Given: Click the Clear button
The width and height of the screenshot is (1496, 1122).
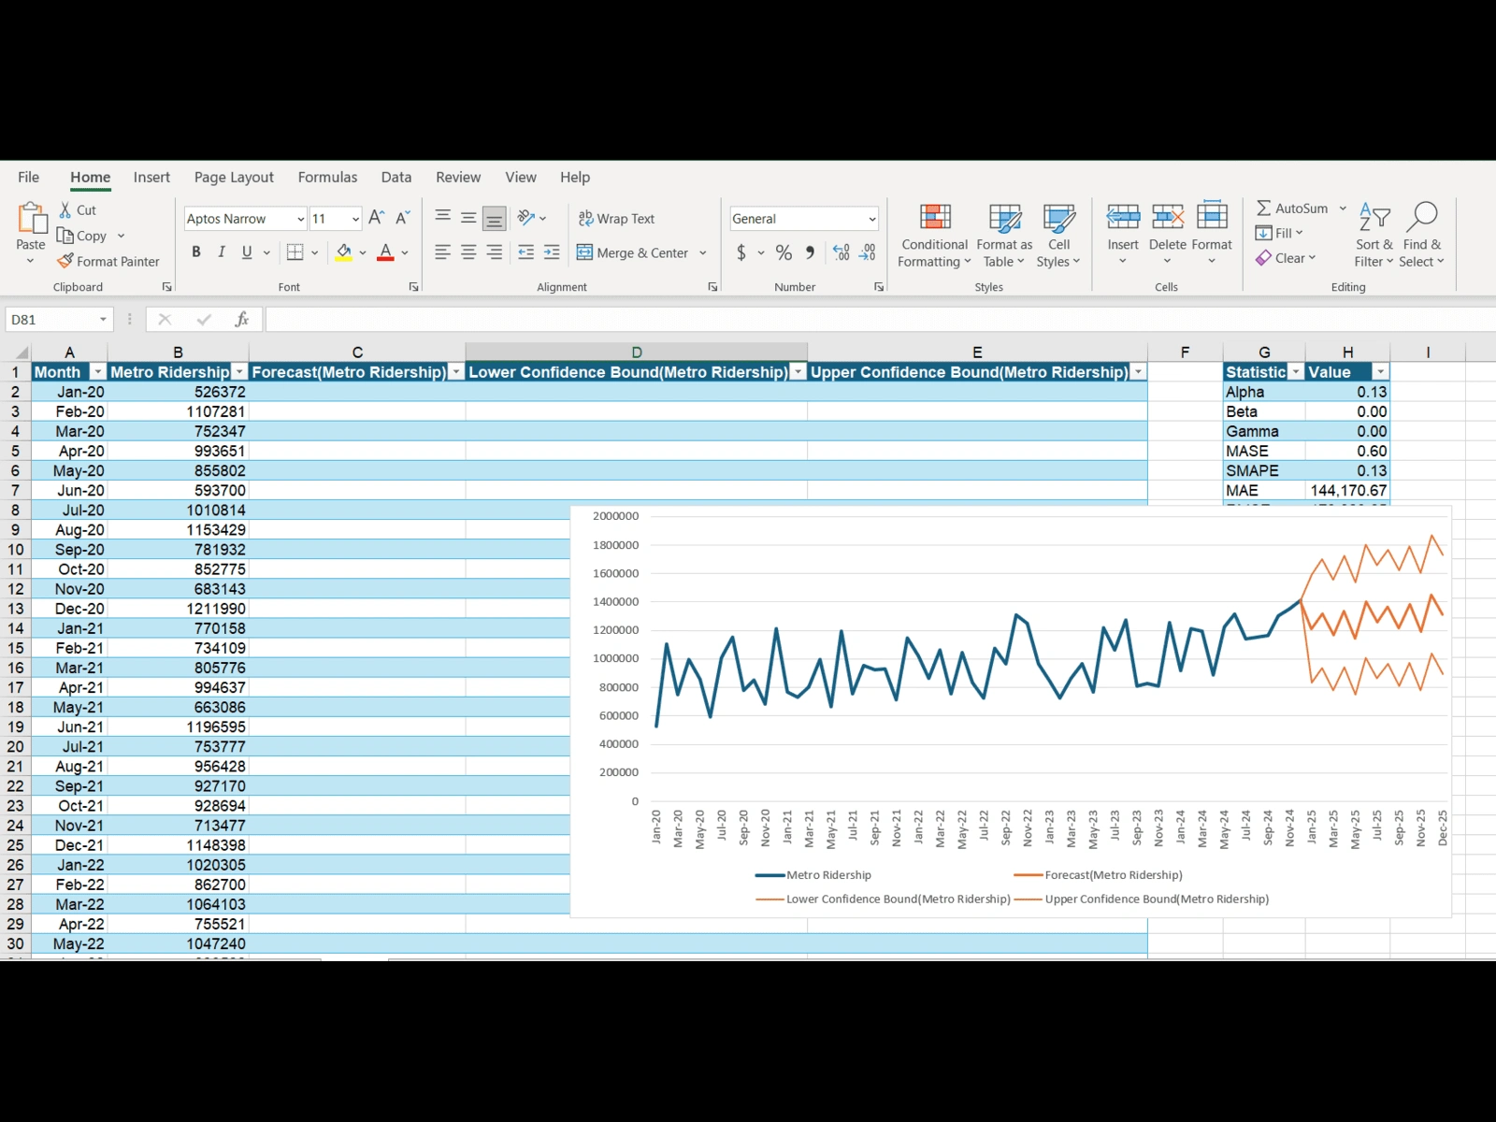Looking at the screenshot, I should click(1286, 258).
